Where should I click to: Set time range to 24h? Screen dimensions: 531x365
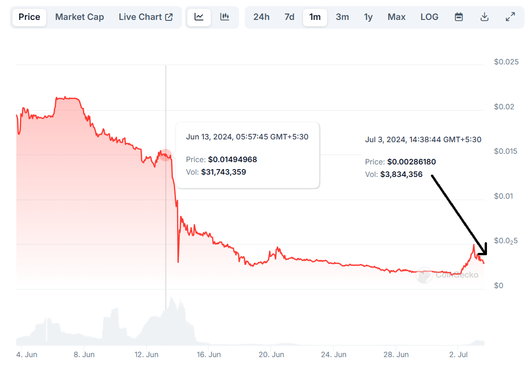click(x=261, y=17)
